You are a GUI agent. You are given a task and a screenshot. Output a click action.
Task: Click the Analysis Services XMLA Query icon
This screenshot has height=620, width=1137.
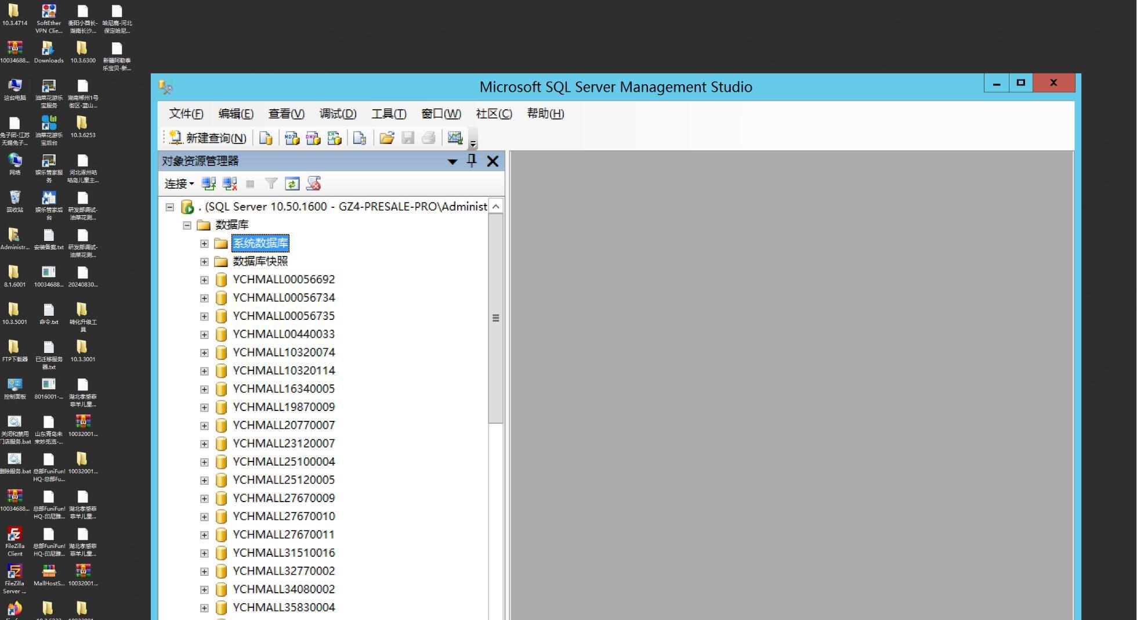[x=334, y=138]
